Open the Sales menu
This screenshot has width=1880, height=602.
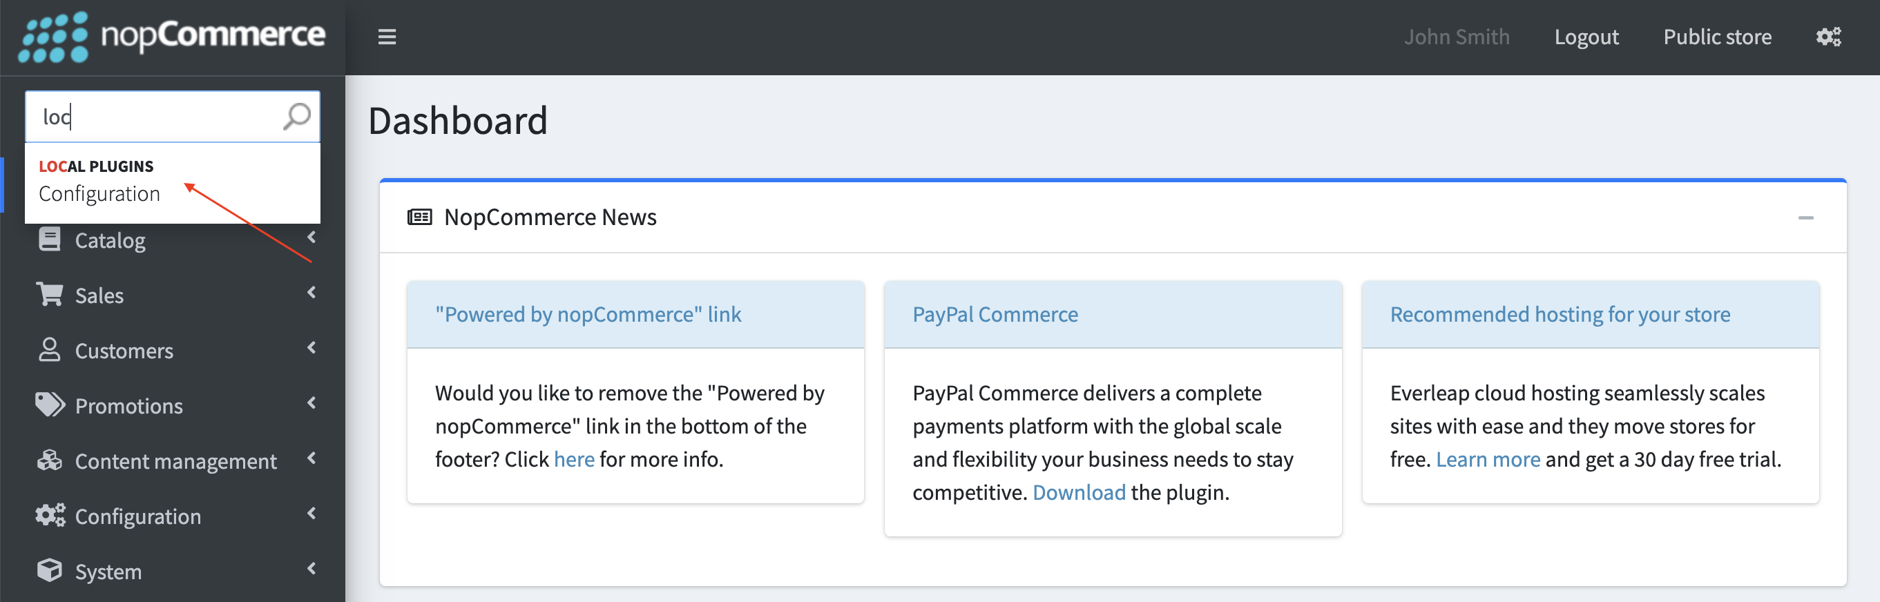pyautogui.click(x=172, y=295)
